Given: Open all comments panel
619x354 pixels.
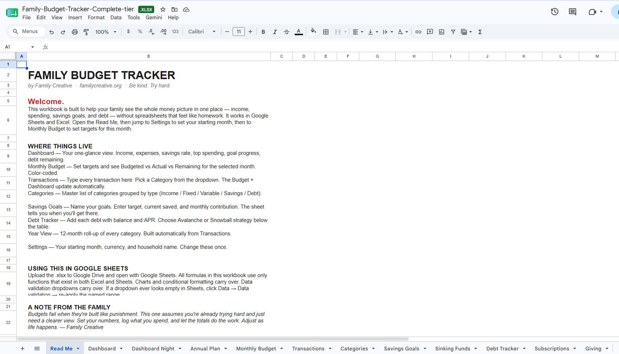Looking at the screenshot, I should pos(572,12).
